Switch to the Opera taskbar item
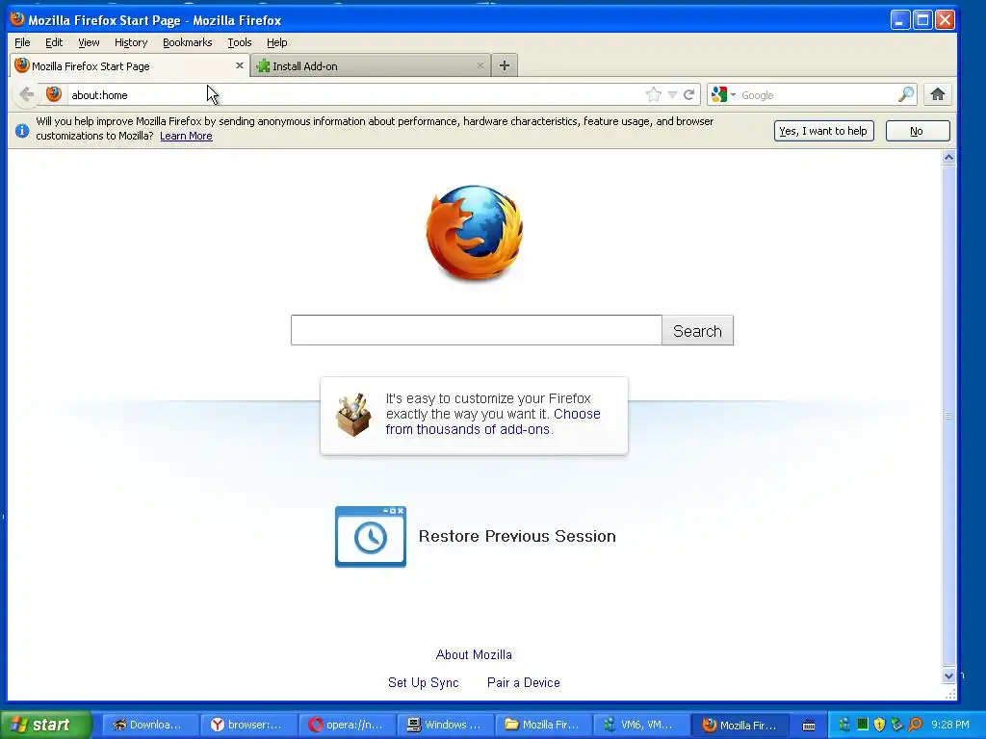Screen dimensions: 986x739 (347, 725)
